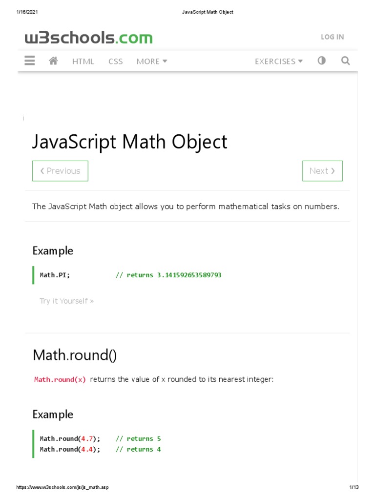This screenshot has height=500, width=375.
Task: Go to the Next page button
Action: (x=322, y=171)
